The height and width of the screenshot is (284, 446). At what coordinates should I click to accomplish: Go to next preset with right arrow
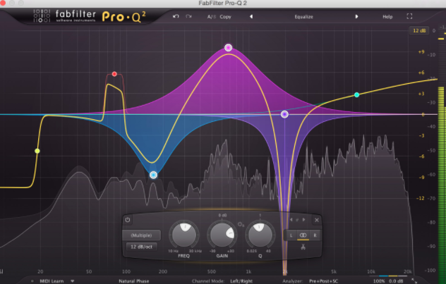tap(356, 17)
